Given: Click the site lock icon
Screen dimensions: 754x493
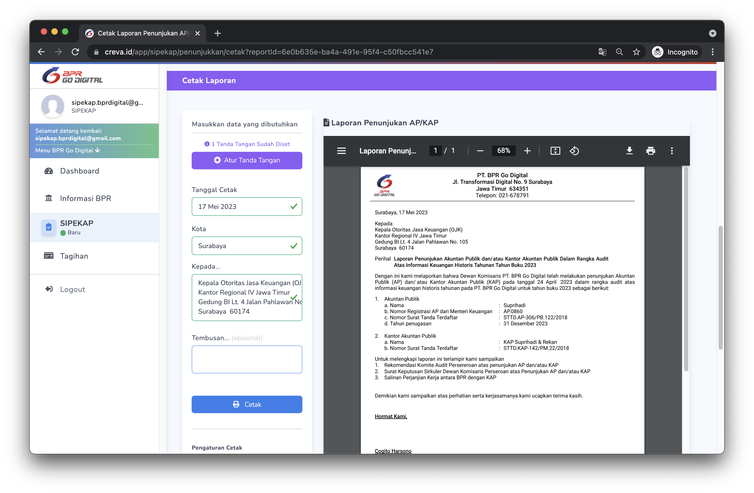Looking at the screenshot, I should (x=96, y=52).
